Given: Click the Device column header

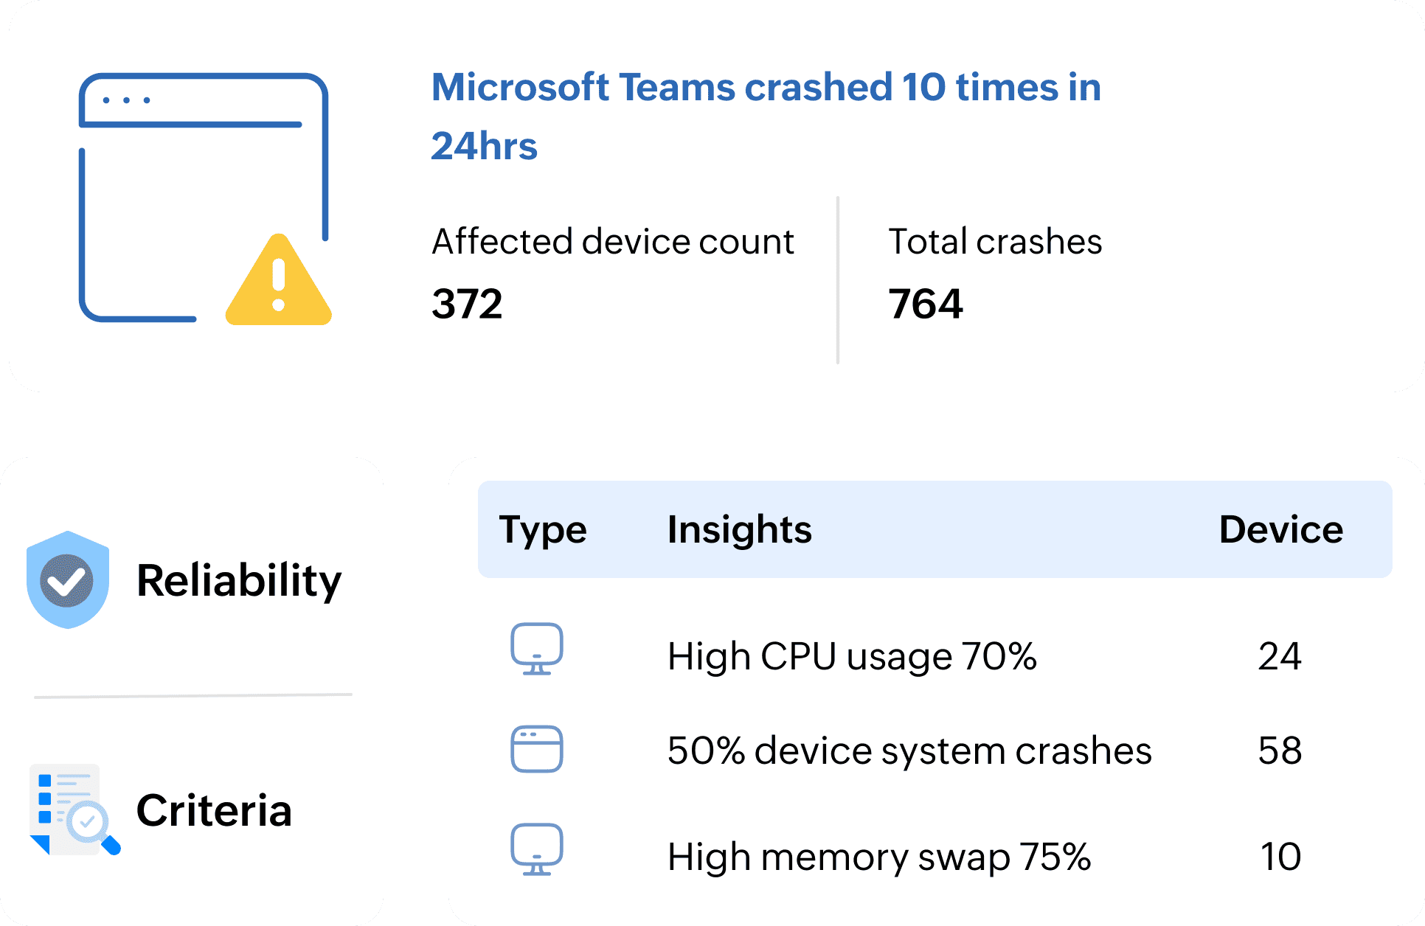Looking at the screenshot, I should click(x=1280, y=529).
